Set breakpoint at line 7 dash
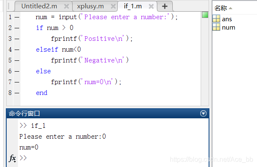 pyautogui.click(x=17, y=82)
